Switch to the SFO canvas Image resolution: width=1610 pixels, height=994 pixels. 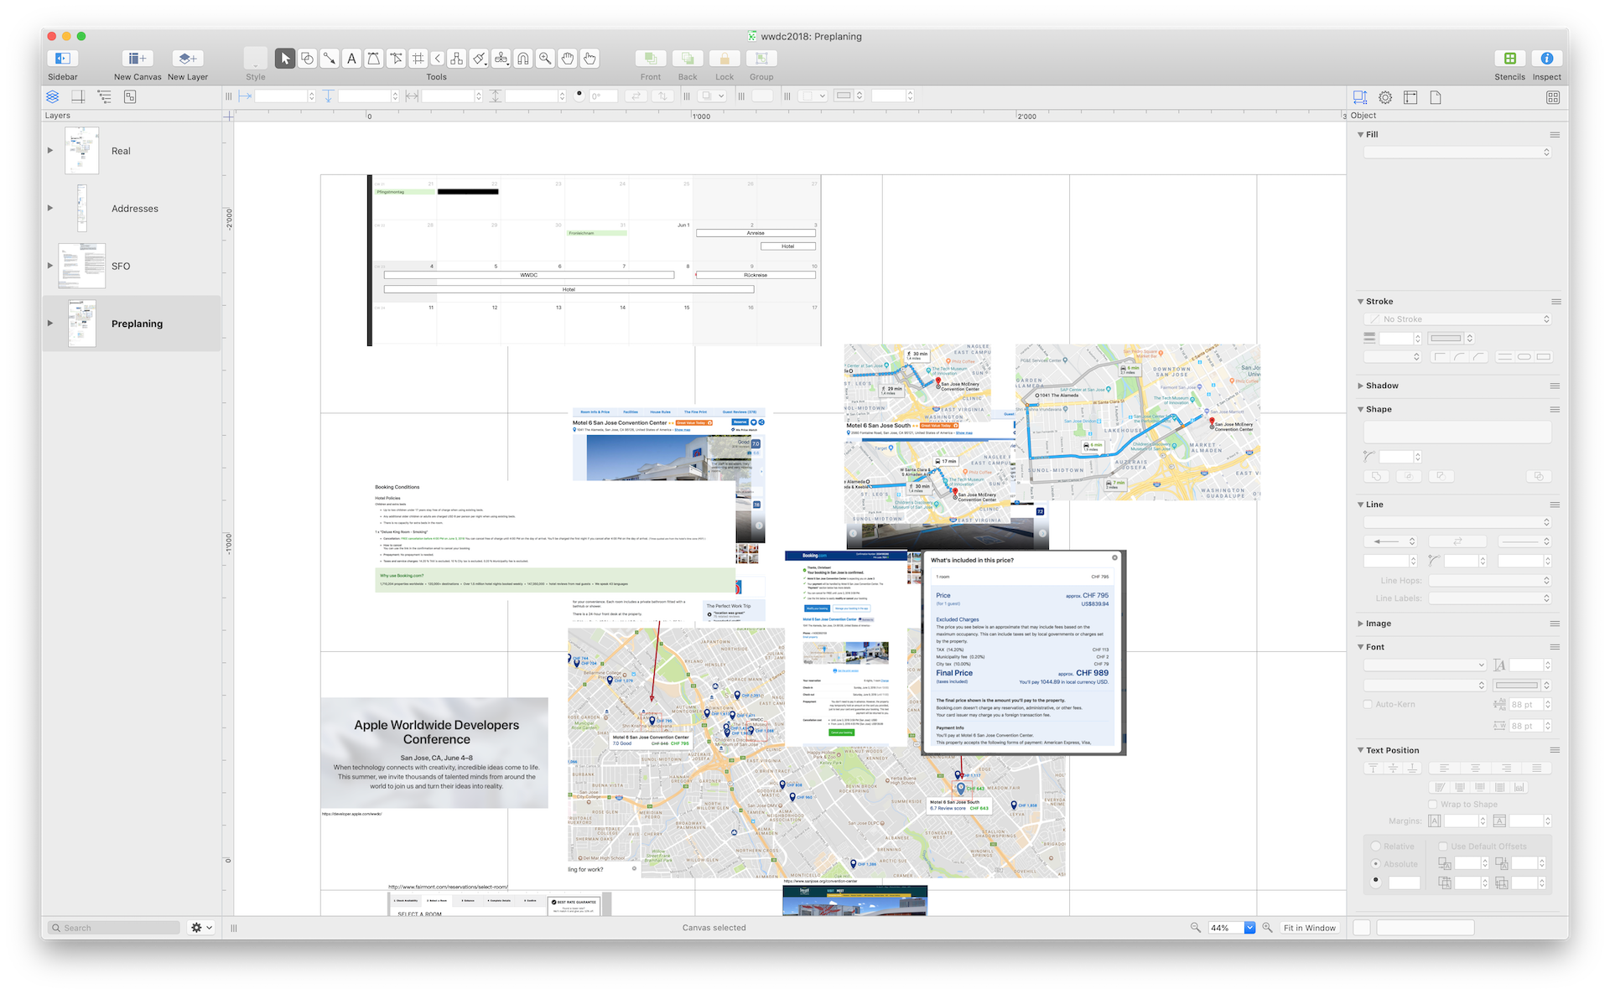122,266
